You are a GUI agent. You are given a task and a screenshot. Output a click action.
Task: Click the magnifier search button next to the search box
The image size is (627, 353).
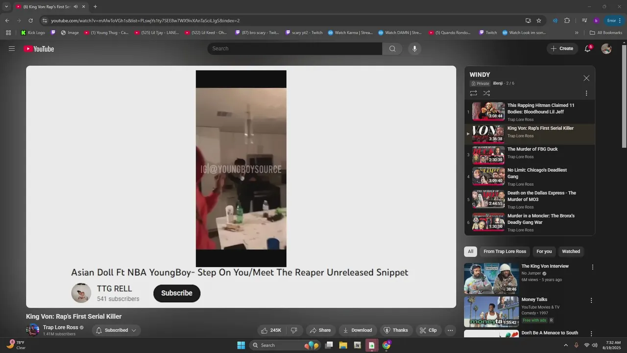(392, 49)
